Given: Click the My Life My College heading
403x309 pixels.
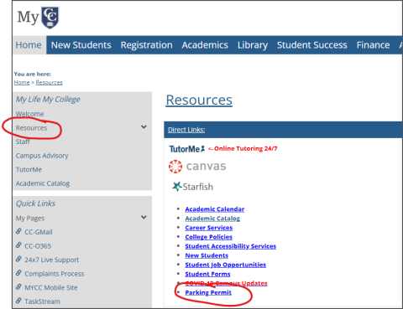Looking at the screenshot, I should 48,100.
